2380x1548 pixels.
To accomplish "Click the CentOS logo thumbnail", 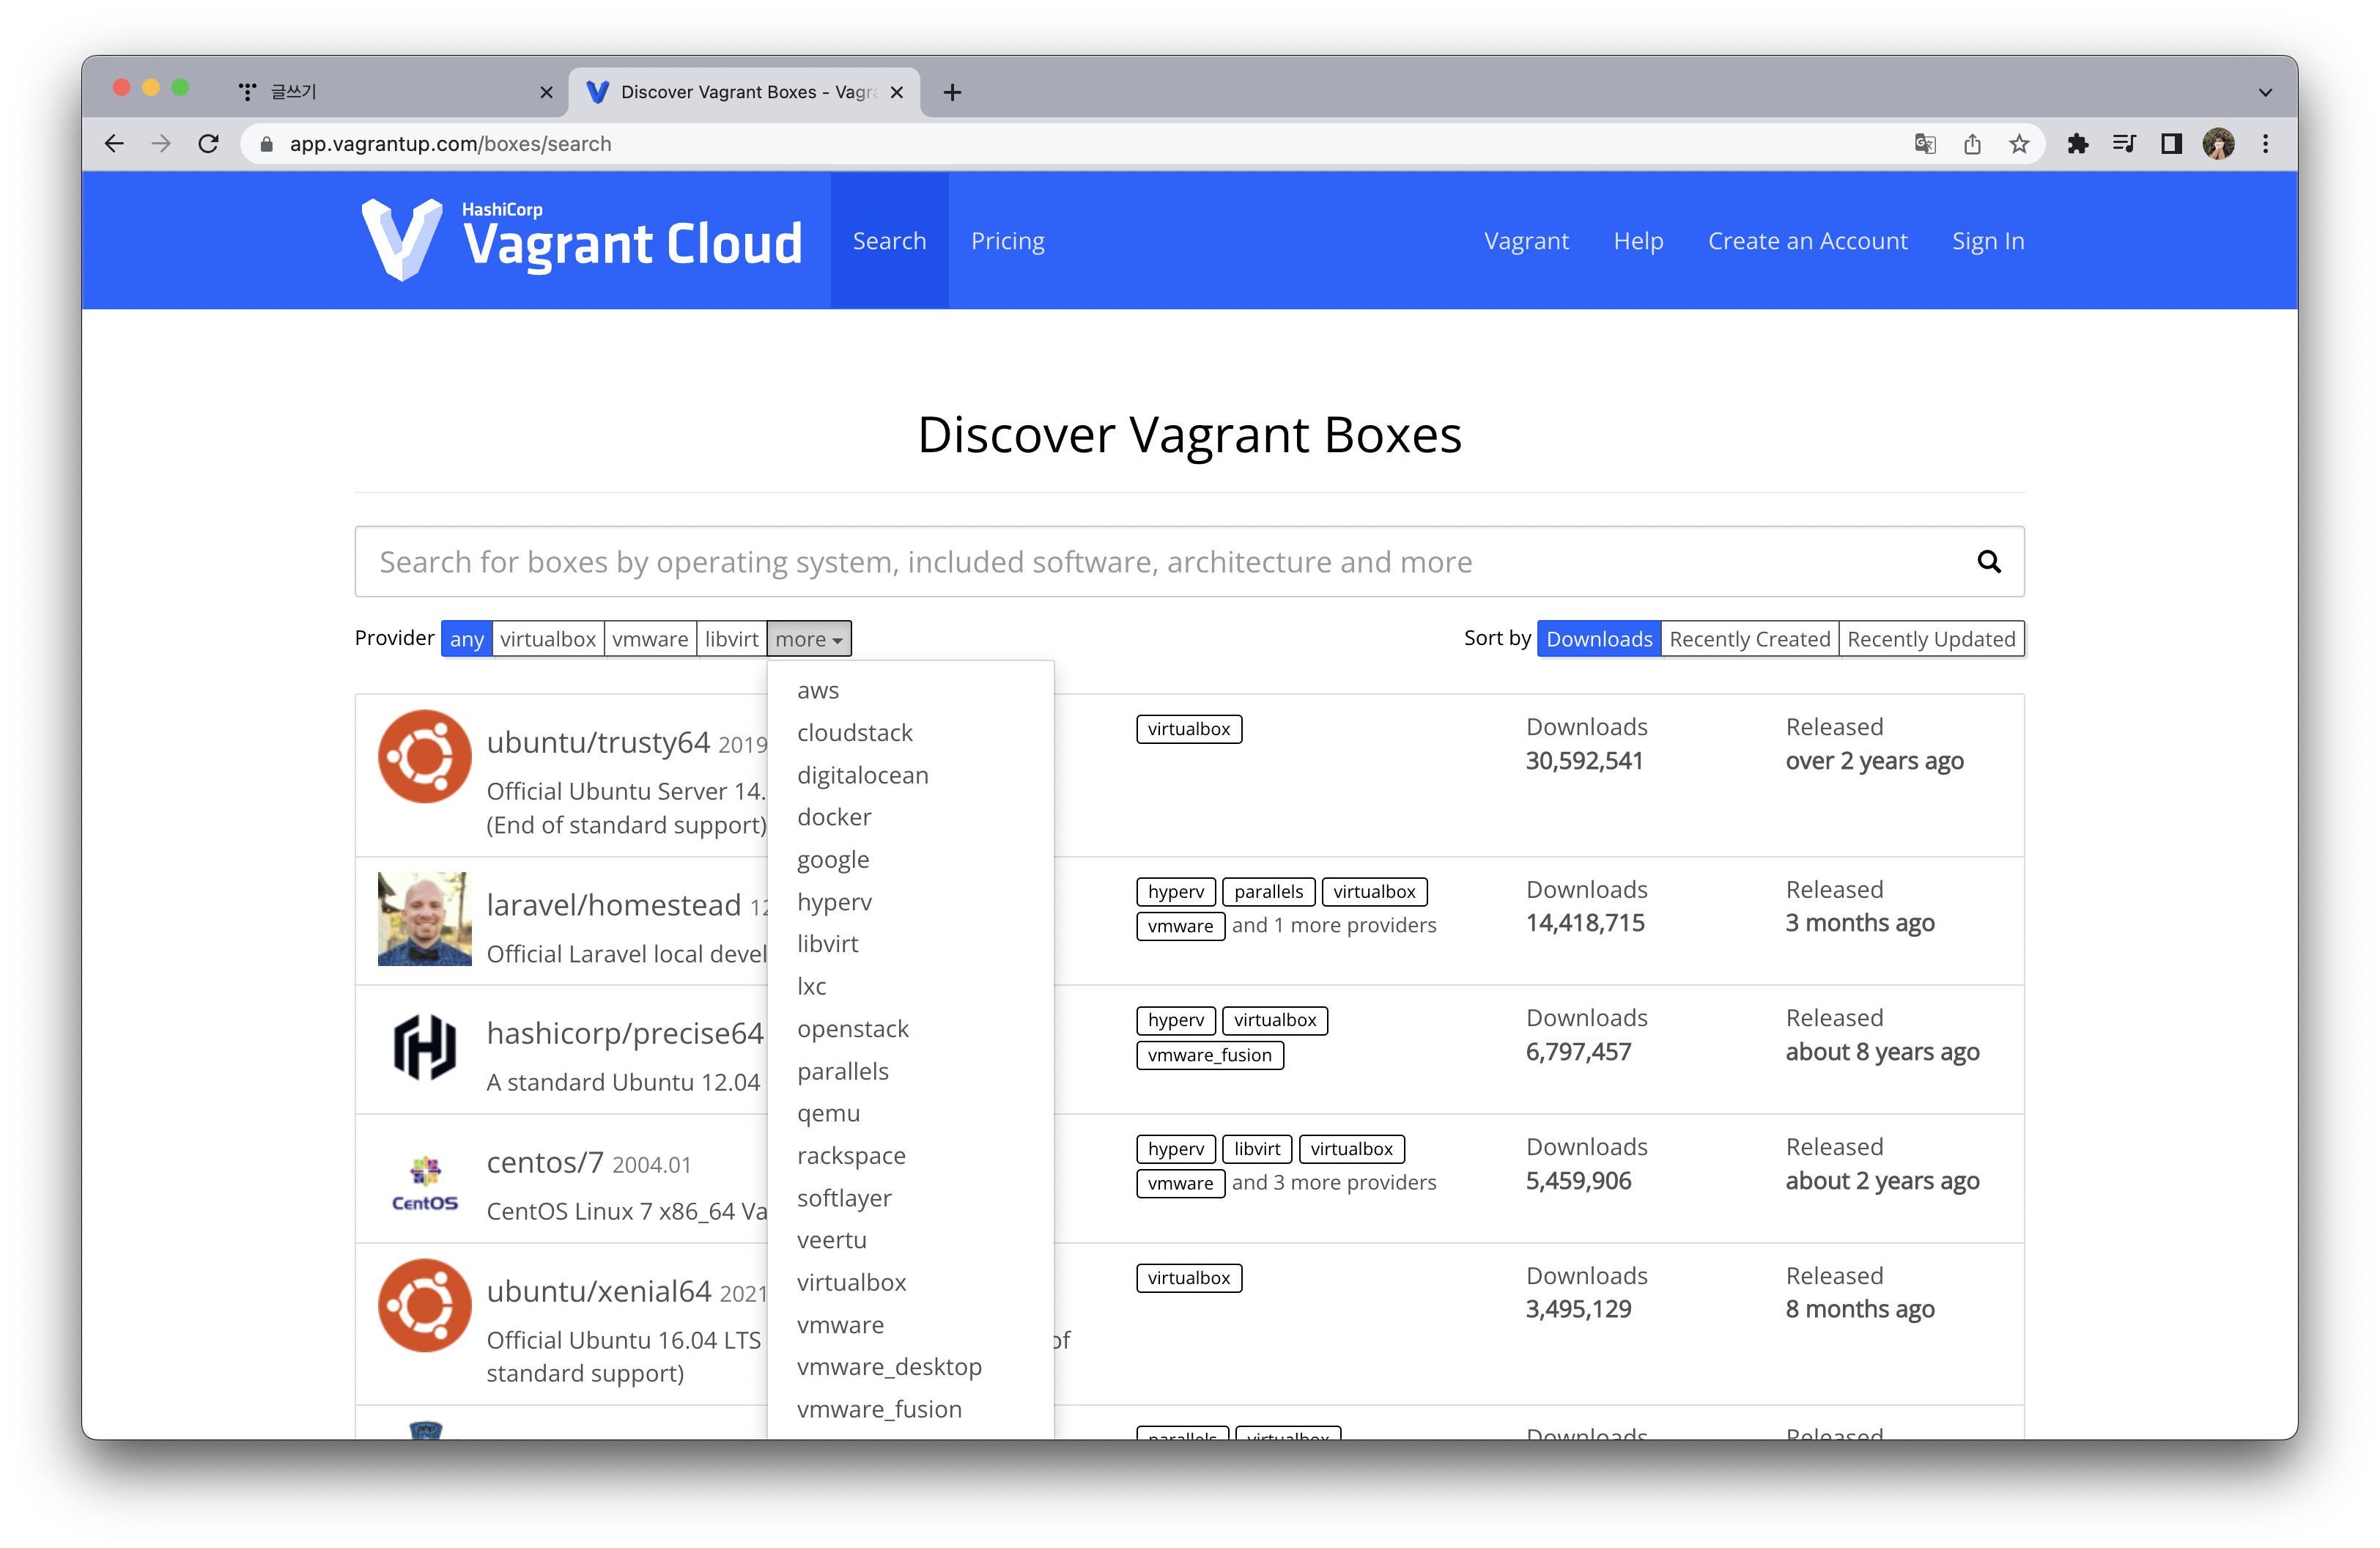I will pos(424,1184).
